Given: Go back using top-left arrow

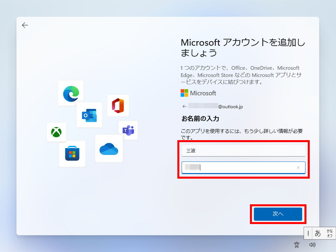Looking at the screenshot, I should (25, 25).
